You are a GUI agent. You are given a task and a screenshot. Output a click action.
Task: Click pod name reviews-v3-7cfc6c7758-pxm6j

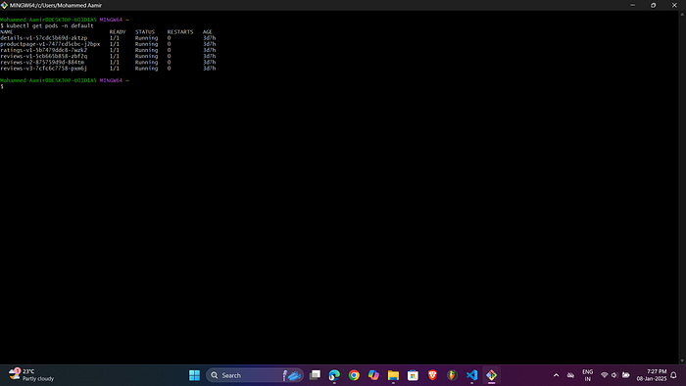(x=44, y=69)
